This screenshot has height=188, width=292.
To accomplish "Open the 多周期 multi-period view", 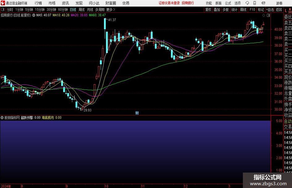I will coord(100,10).
